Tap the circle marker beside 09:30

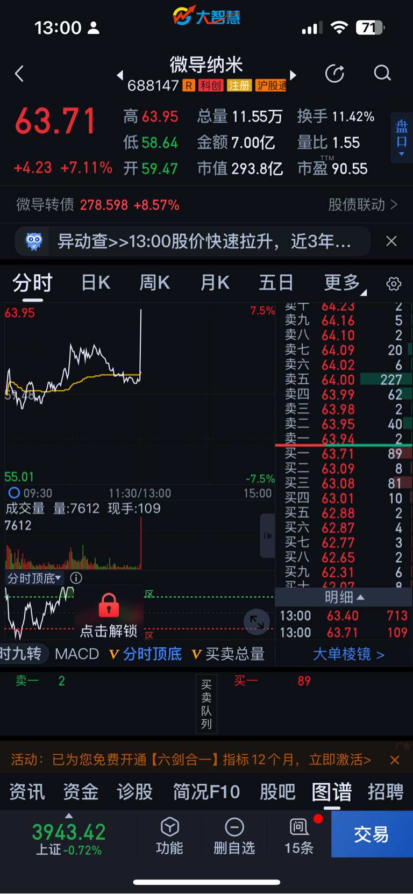click(x=14, y=493)
